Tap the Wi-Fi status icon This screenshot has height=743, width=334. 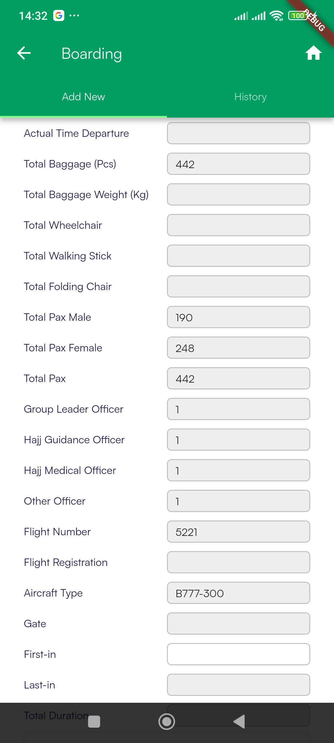pos(276,15)
